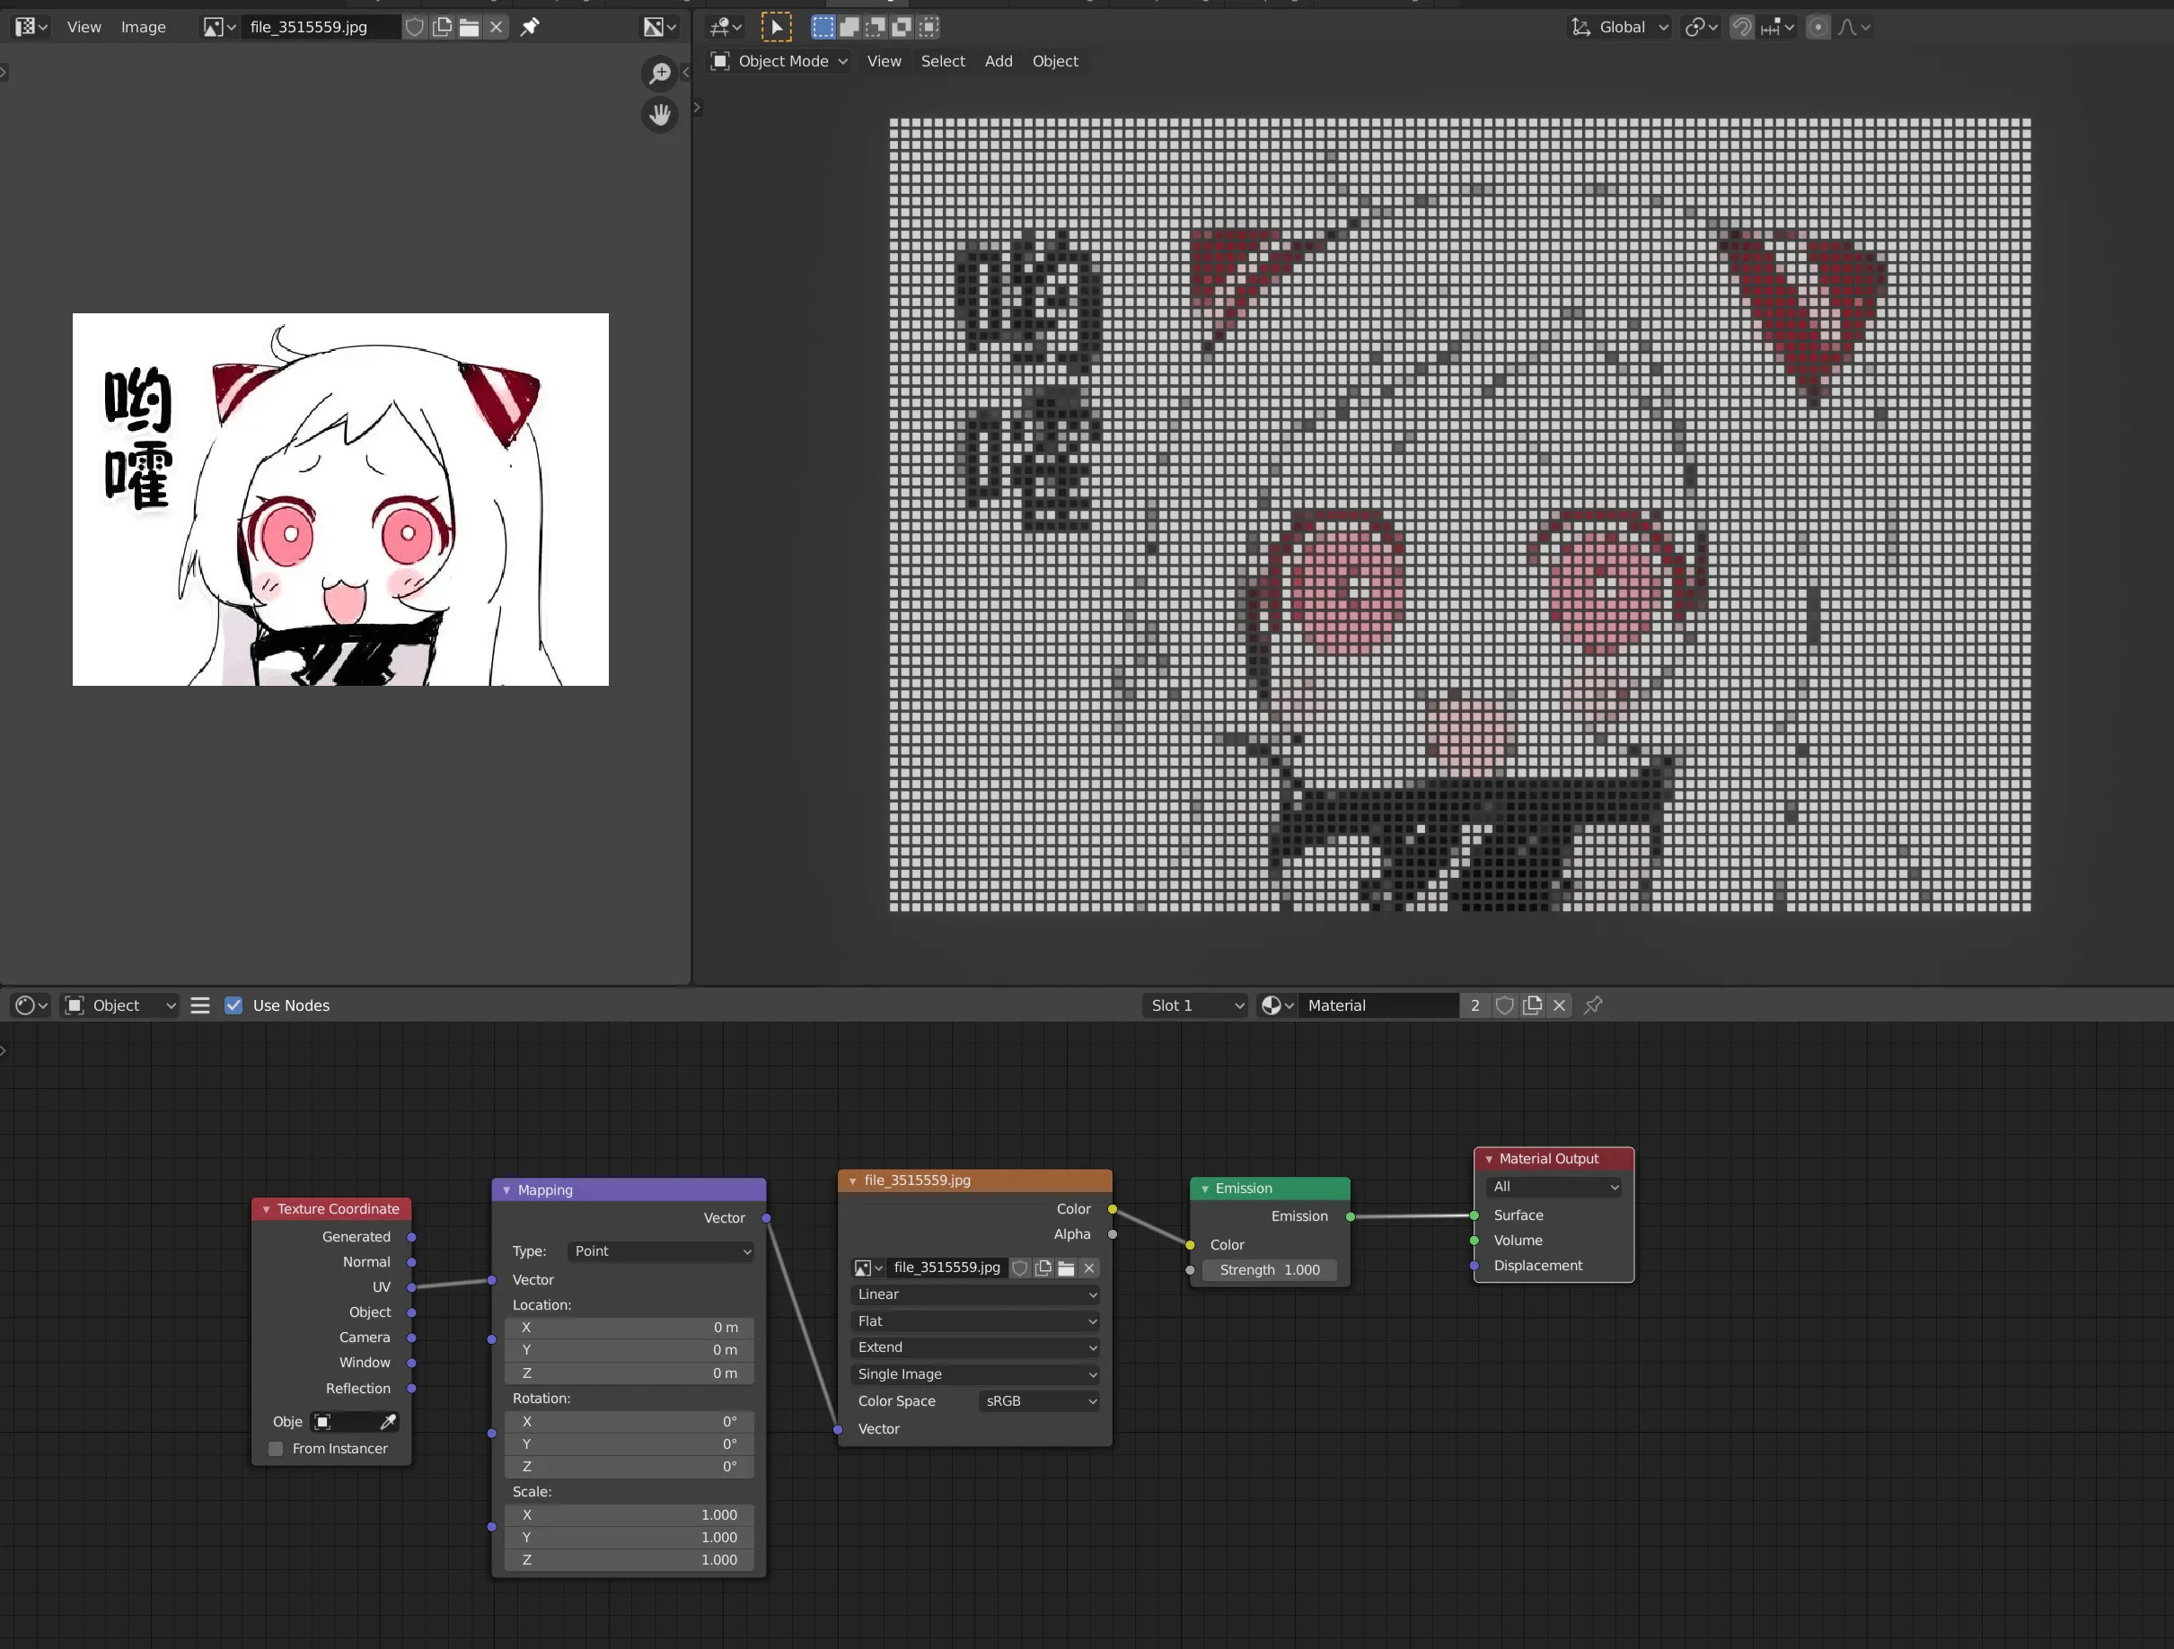Unlink material with X button beside Material name
The image size is (2174, 1649).
click(x=1559, y=1005)
